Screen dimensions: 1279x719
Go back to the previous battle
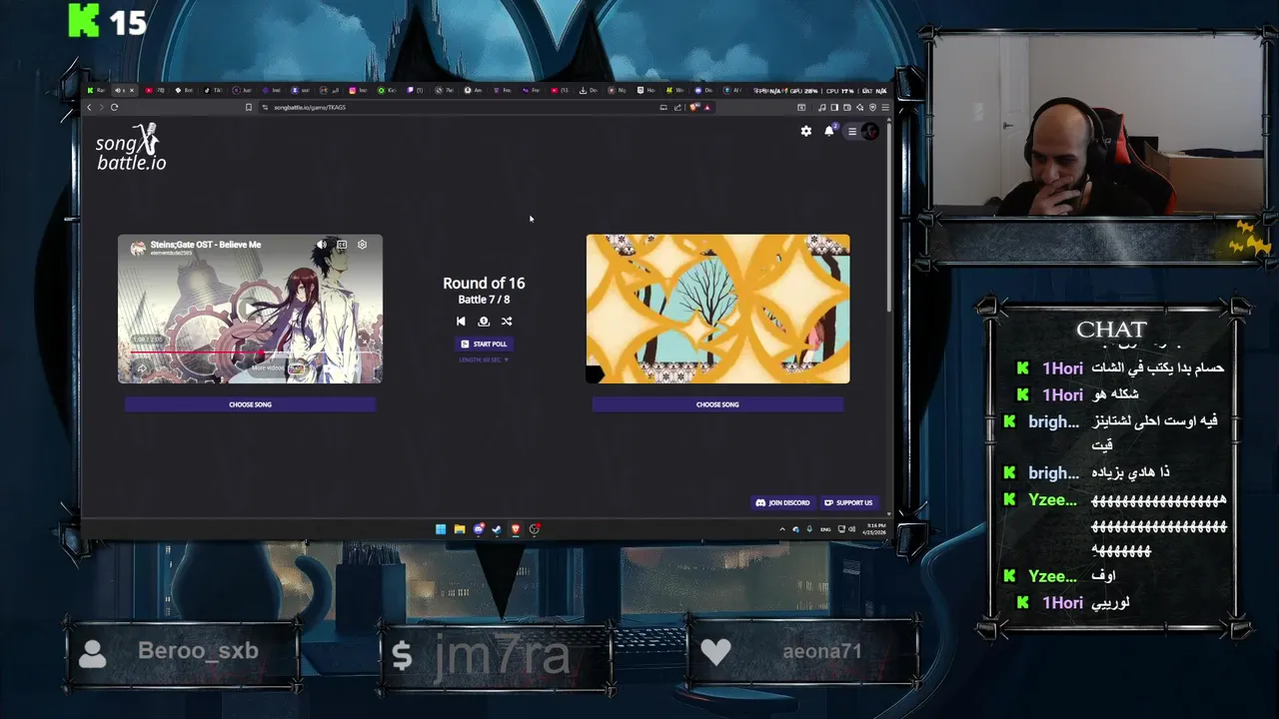click(461, 322)
